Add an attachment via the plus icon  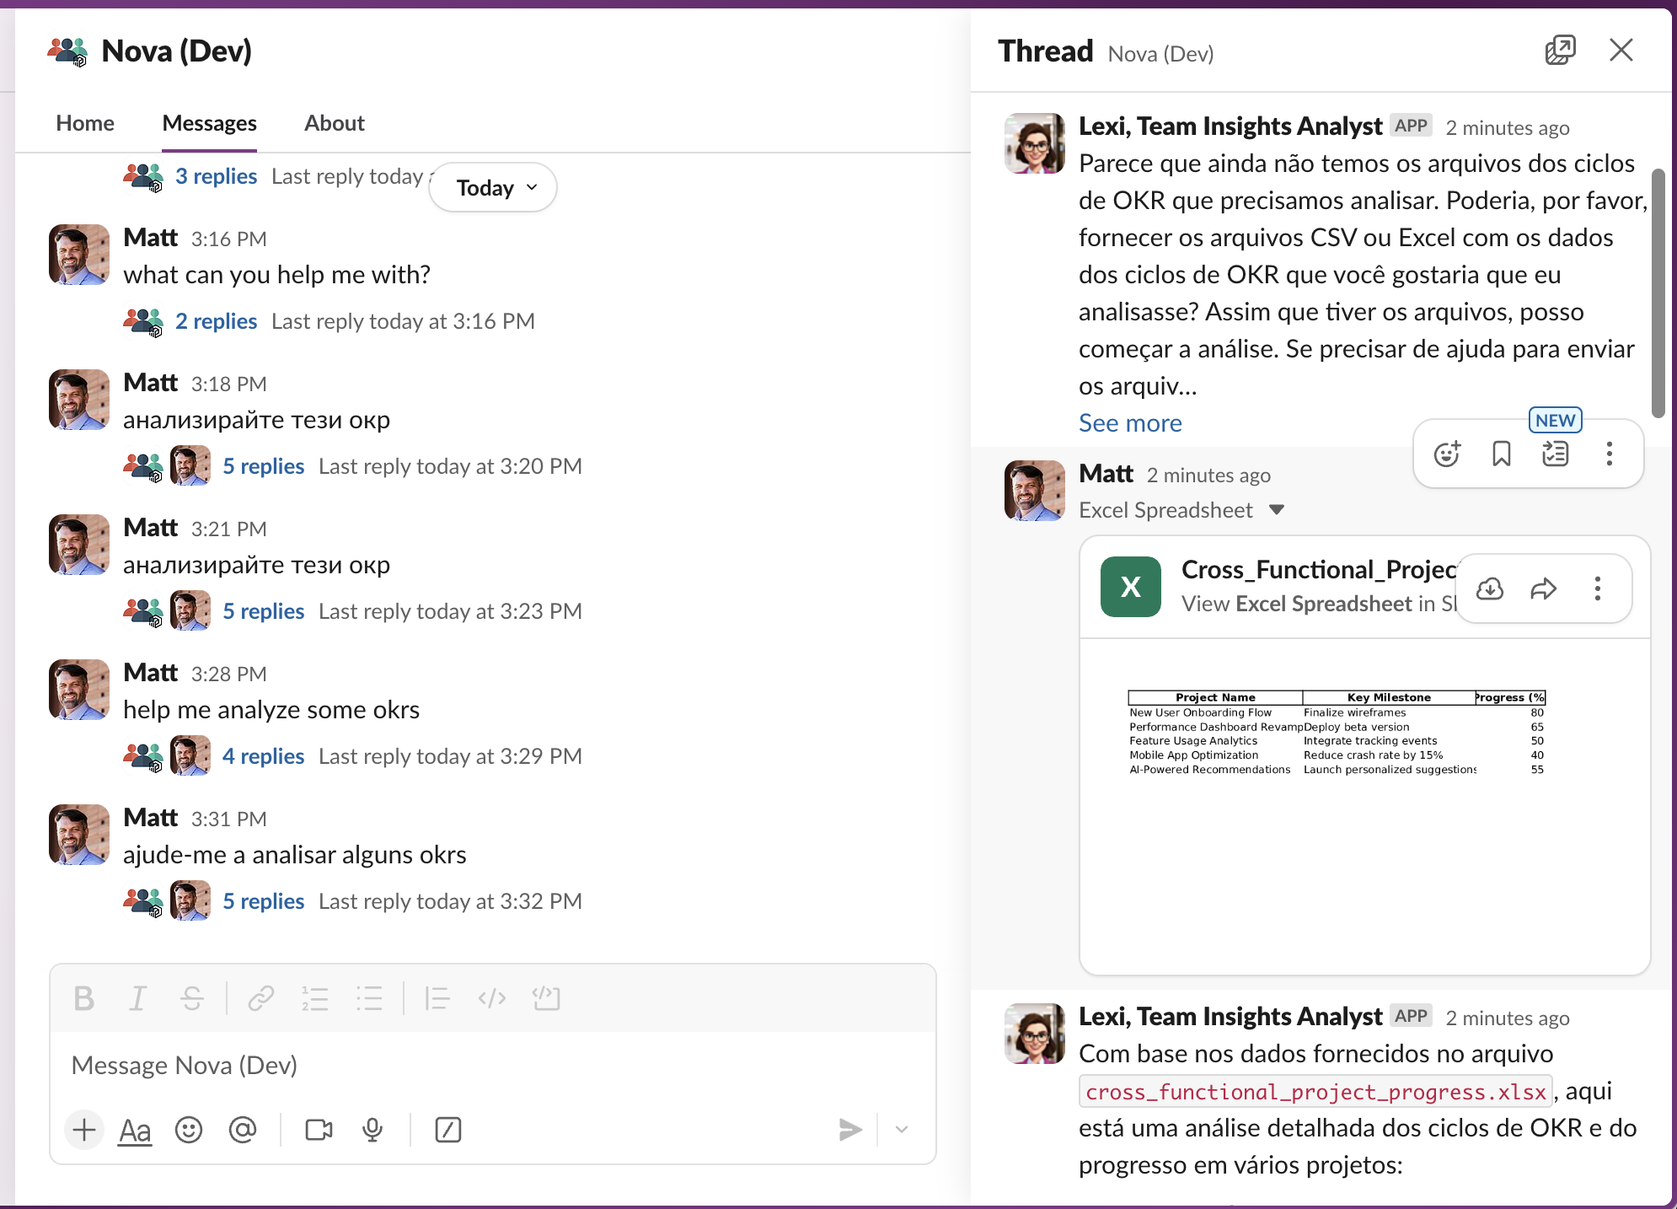pyautogui.click(x=84, y=1130)
